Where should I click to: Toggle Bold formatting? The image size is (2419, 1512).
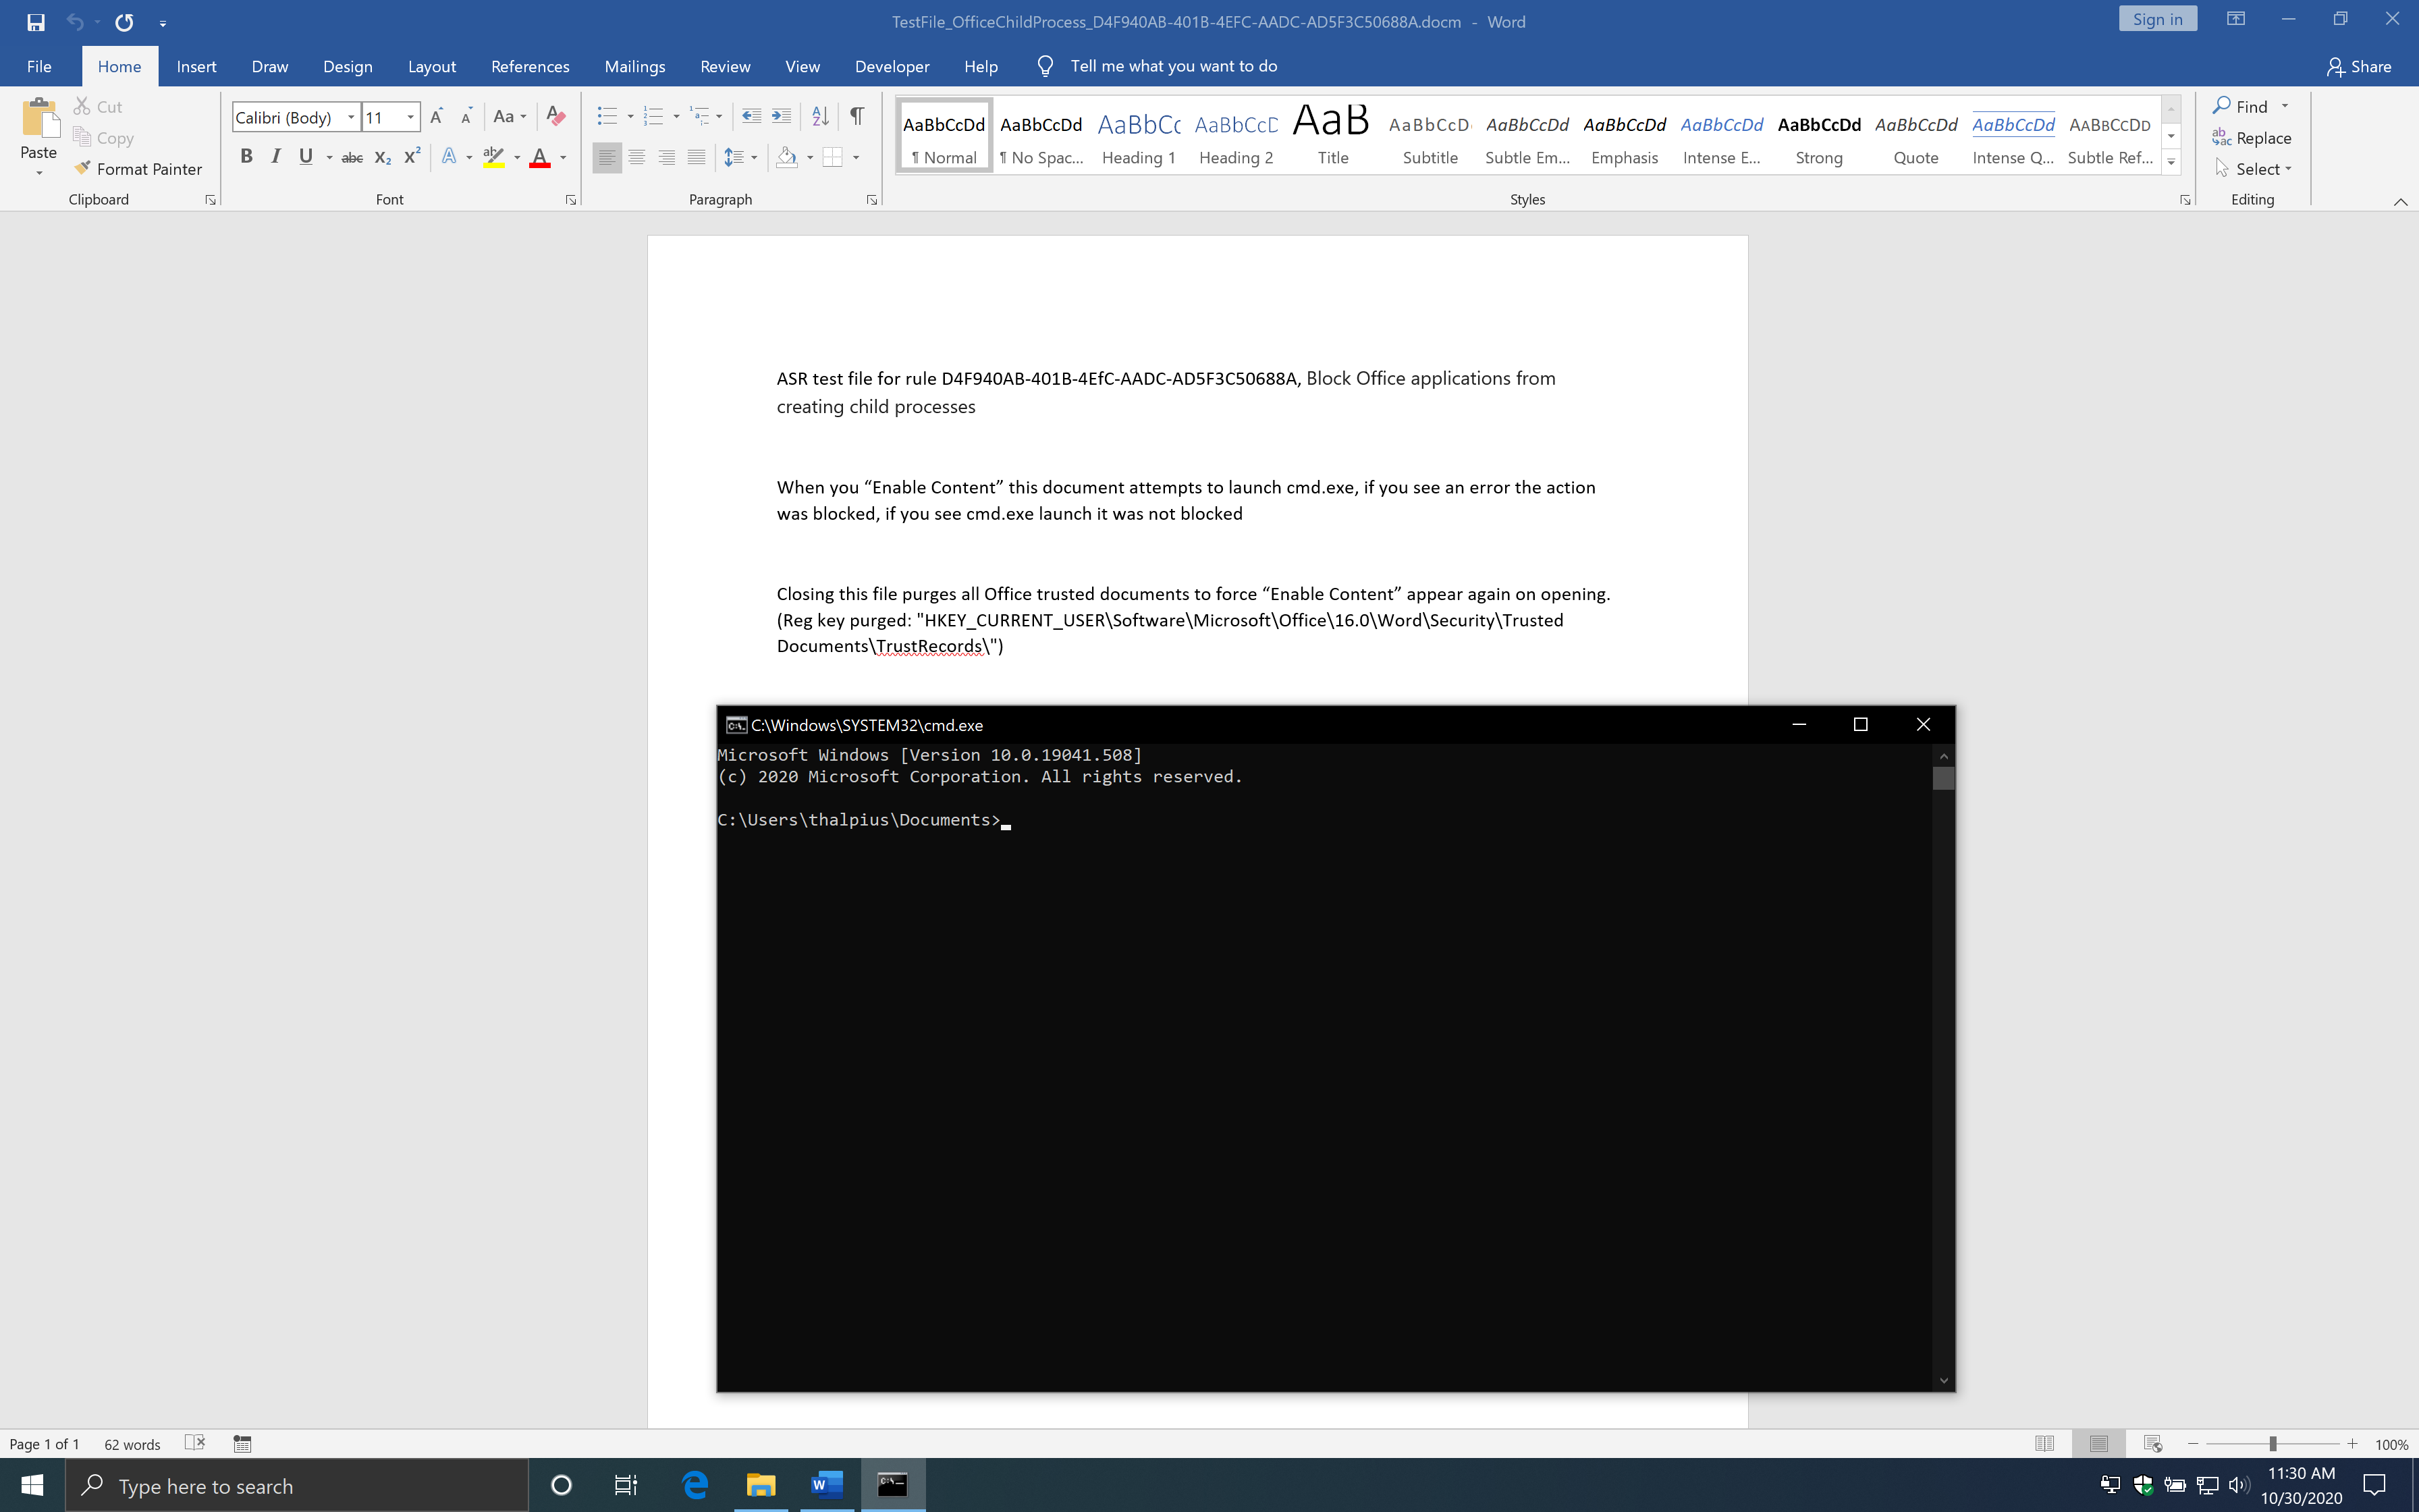click(246, 157)
